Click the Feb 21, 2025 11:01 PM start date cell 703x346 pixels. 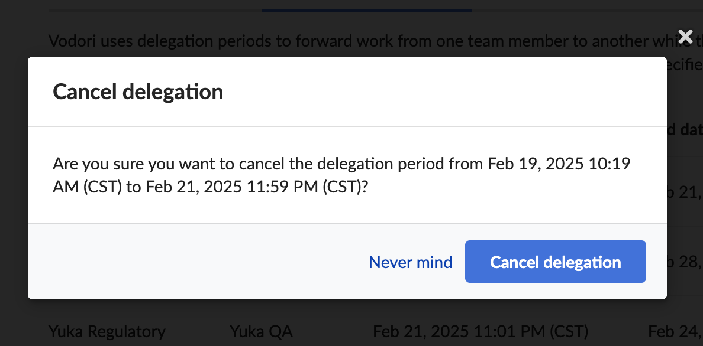481,331
